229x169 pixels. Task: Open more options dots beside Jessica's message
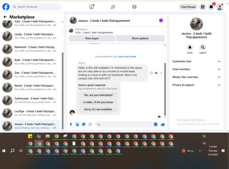point(161,73)
